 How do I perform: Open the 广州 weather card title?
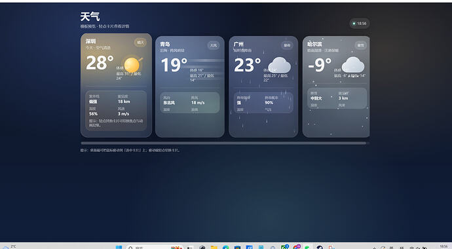pyautogui.click(x=238, y=44)
